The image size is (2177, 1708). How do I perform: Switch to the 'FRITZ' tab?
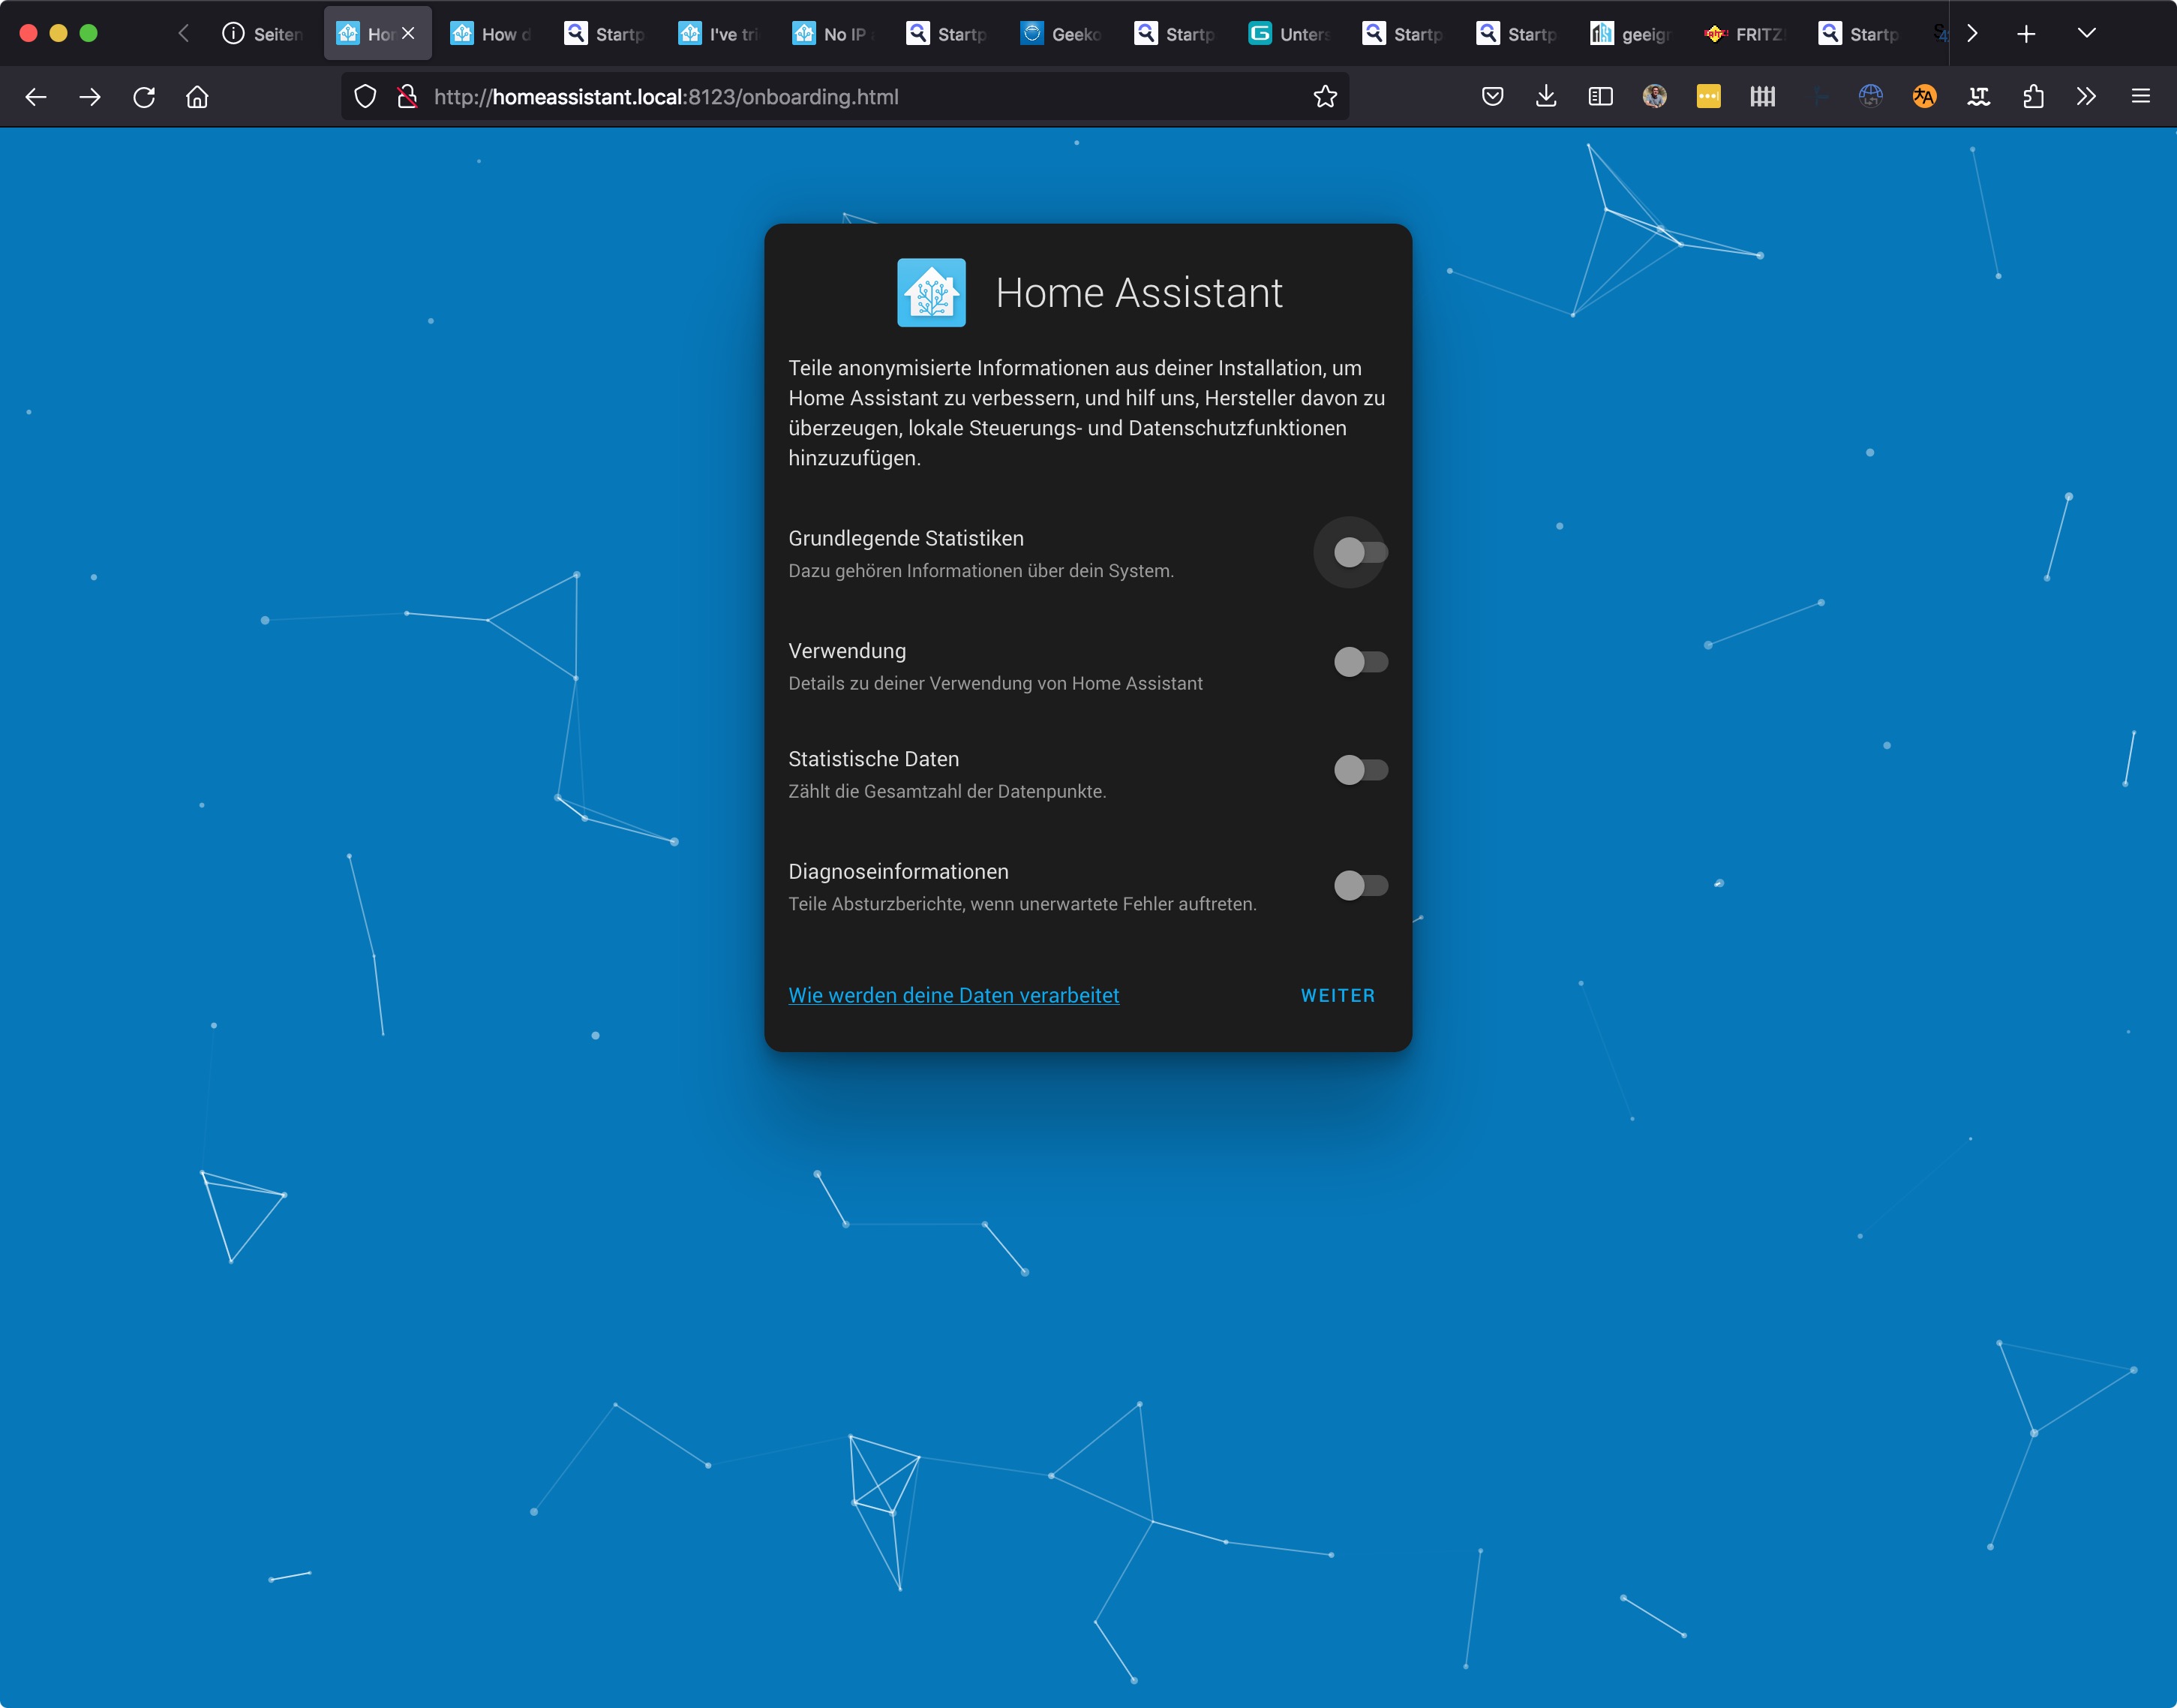click(x=1746, y=34)
